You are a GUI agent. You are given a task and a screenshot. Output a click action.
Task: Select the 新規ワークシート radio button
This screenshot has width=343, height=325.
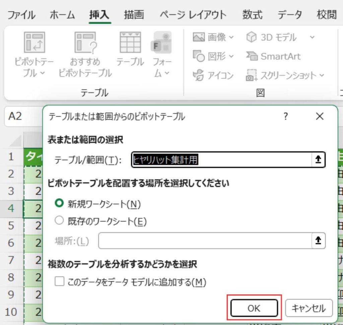[59, 203]
